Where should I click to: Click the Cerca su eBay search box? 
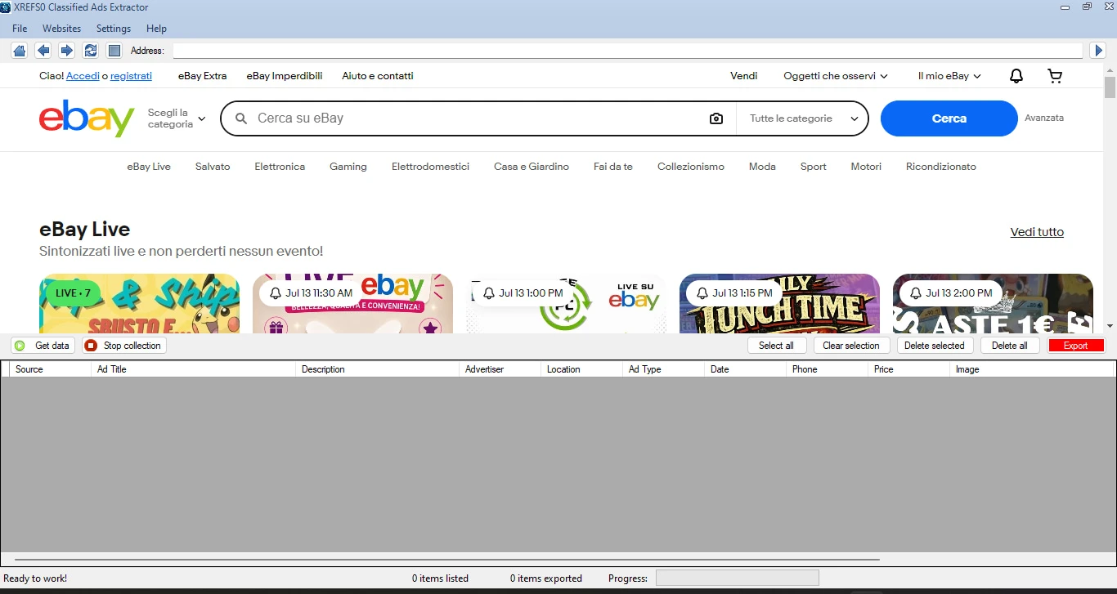tap(478, 118)
